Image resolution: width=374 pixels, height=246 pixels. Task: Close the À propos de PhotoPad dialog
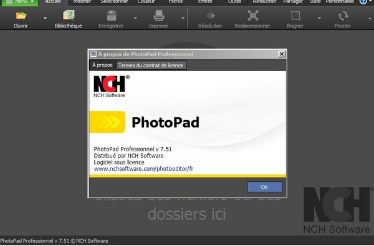tap(282, 54)
